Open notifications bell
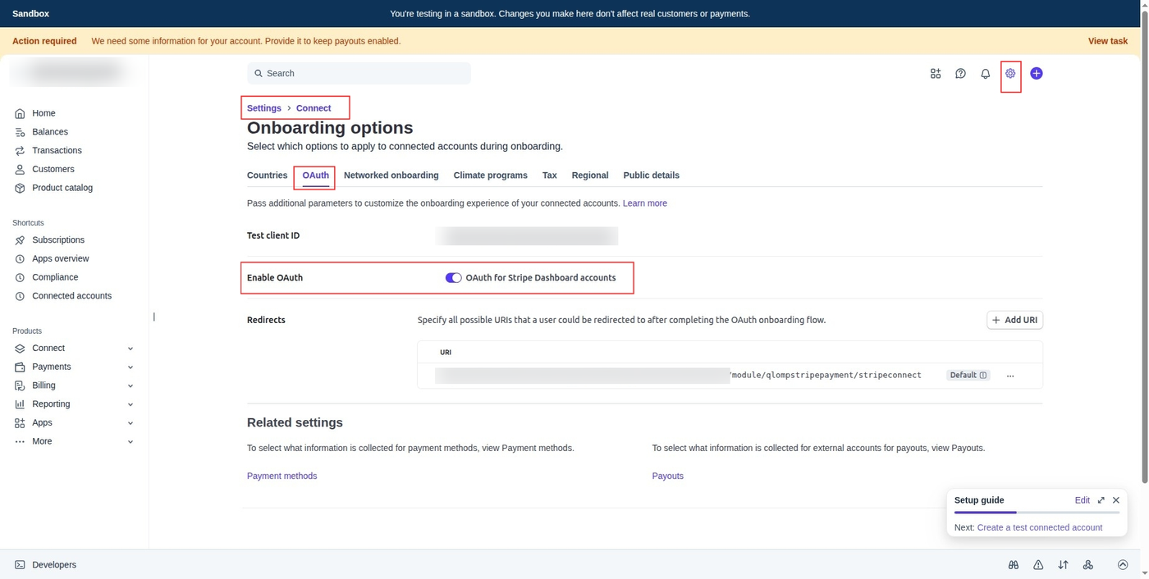The height and width of the screenshot is (579, 1149). [x=986, y=74]
